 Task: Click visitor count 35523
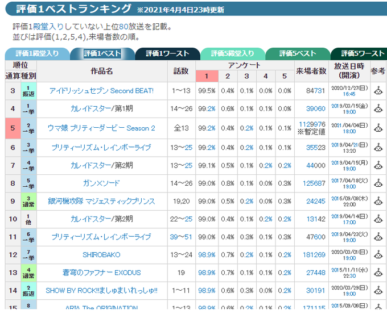[316, 148]
